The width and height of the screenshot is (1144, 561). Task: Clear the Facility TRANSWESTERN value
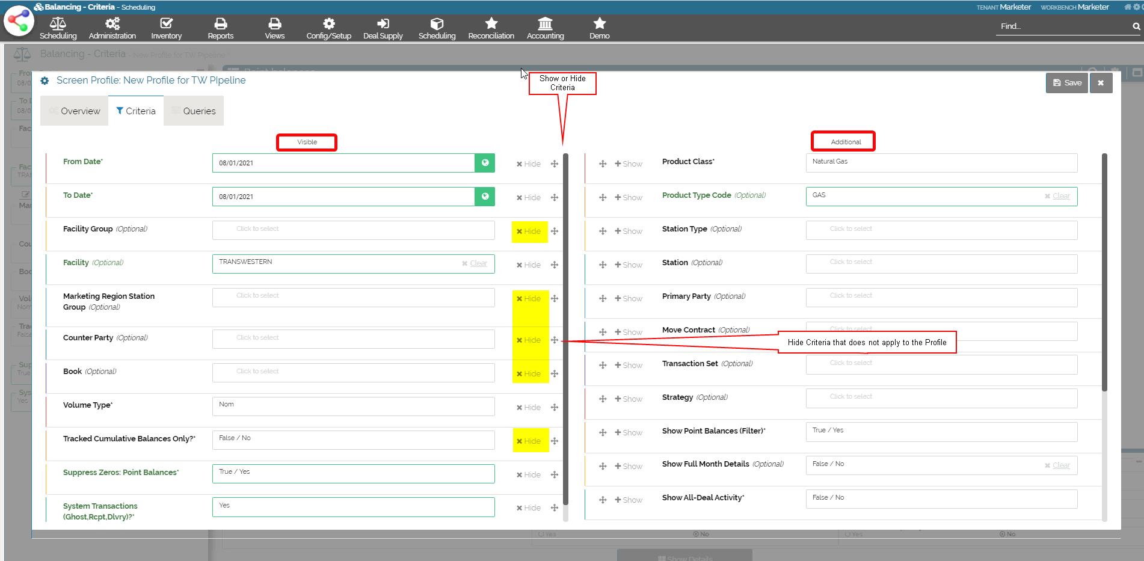(x=475, y=263)
